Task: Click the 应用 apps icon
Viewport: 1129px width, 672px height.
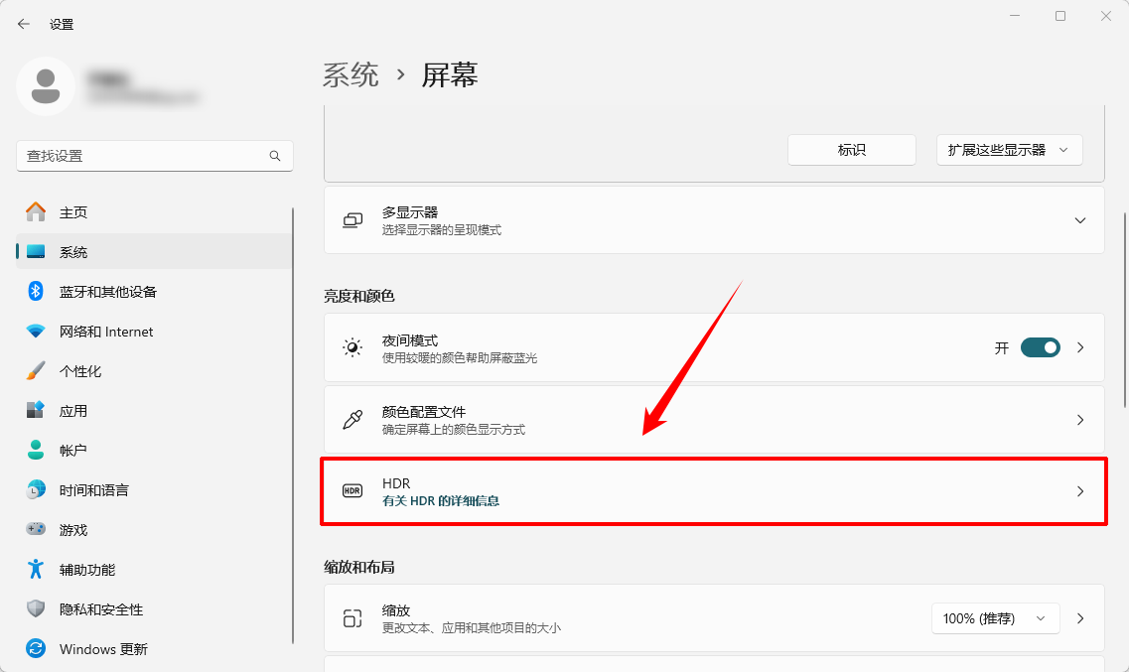Action: pos(36,410)
